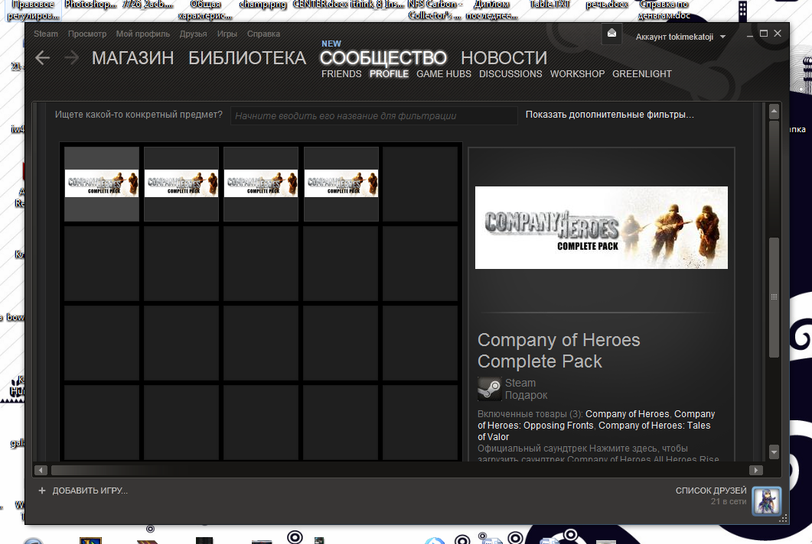Open desktop shortcut NFS Carbon Collector's
812x544 pixels.
[435, 10]
